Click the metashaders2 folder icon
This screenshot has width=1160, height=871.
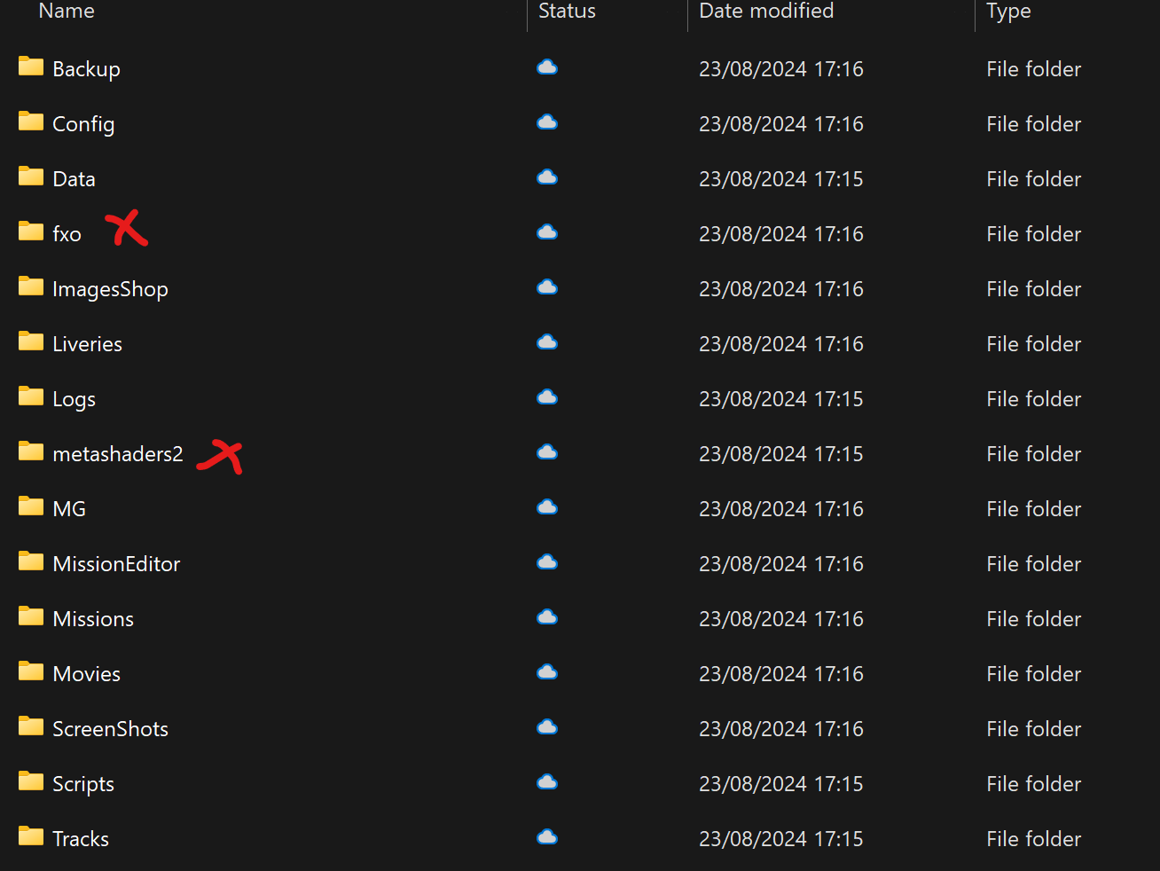tap(31, 451)
